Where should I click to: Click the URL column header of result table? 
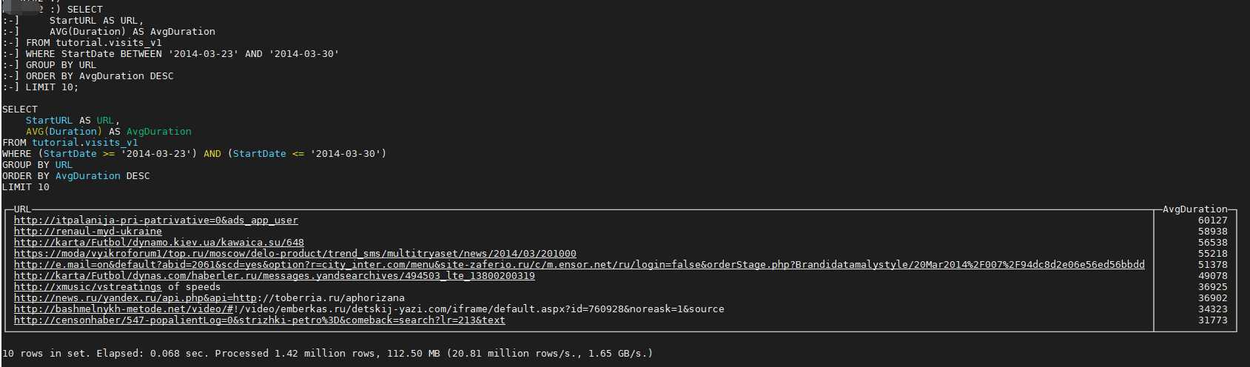tap(23, 209)
